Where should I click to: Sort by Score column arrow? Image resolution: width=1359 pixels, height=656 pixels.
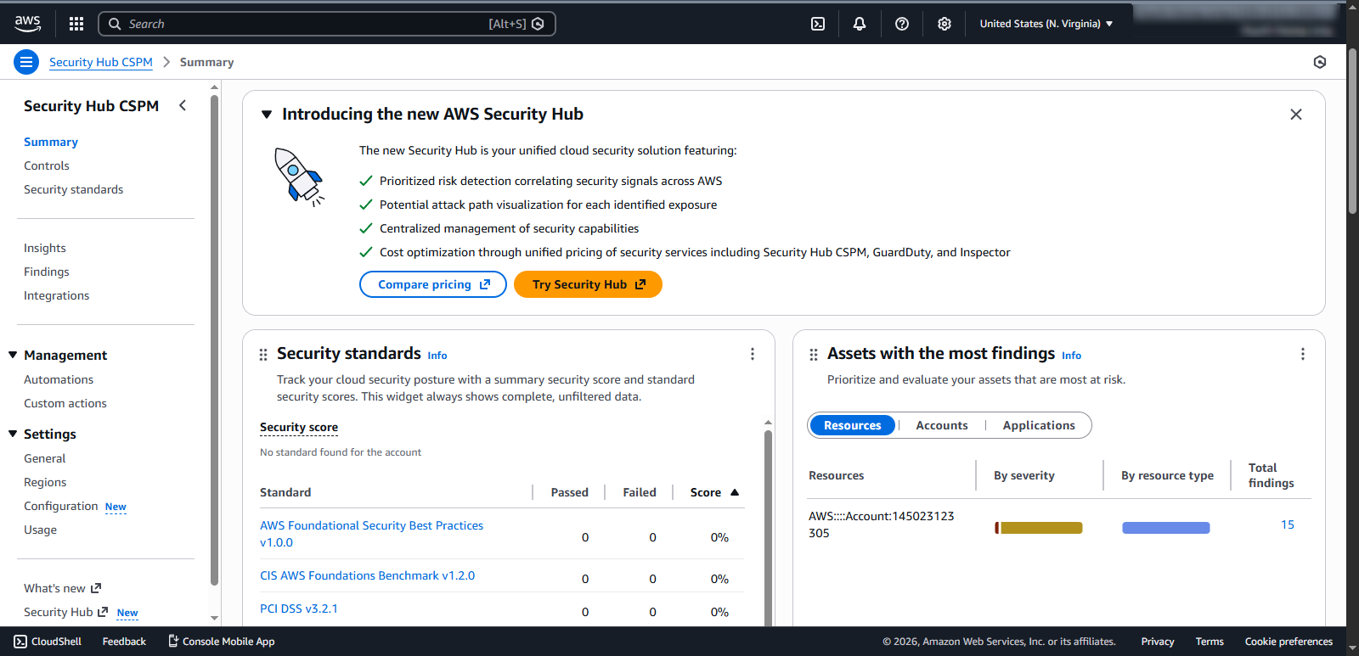click(735, 492)
